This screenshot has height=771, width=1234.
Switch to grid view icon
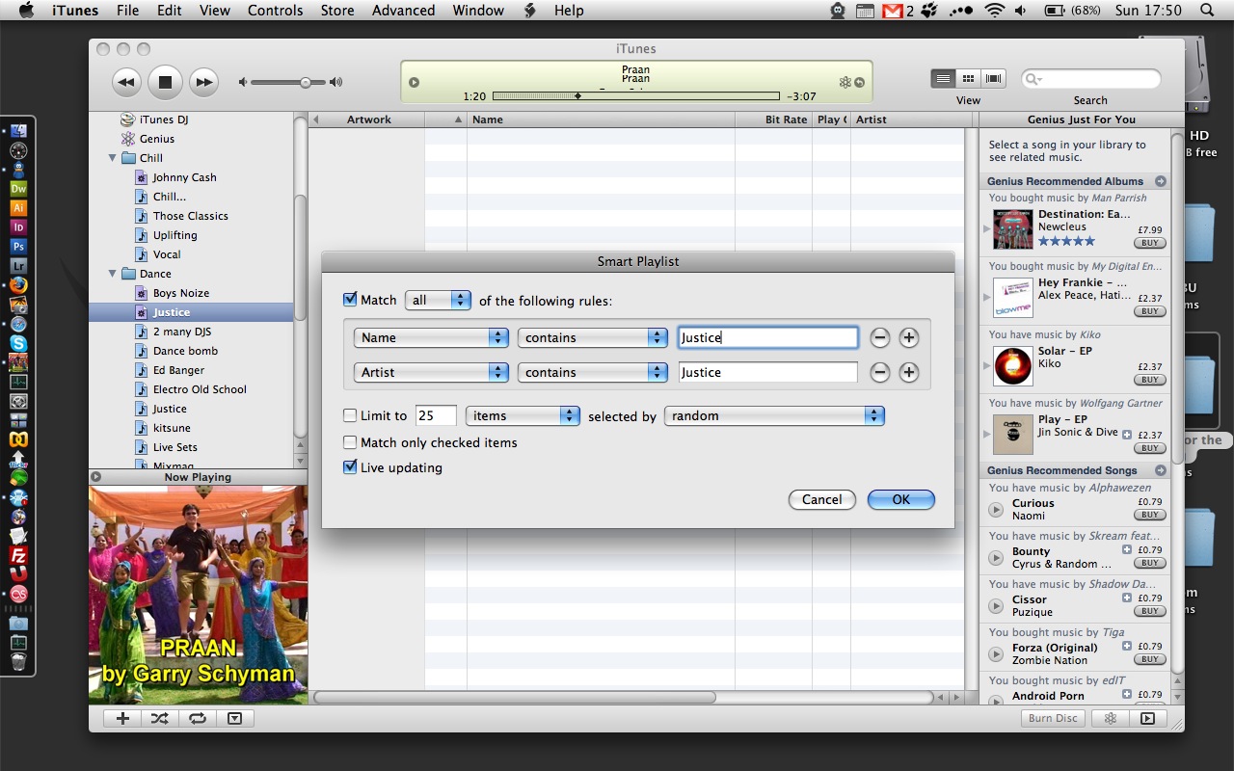click(969, 78)
